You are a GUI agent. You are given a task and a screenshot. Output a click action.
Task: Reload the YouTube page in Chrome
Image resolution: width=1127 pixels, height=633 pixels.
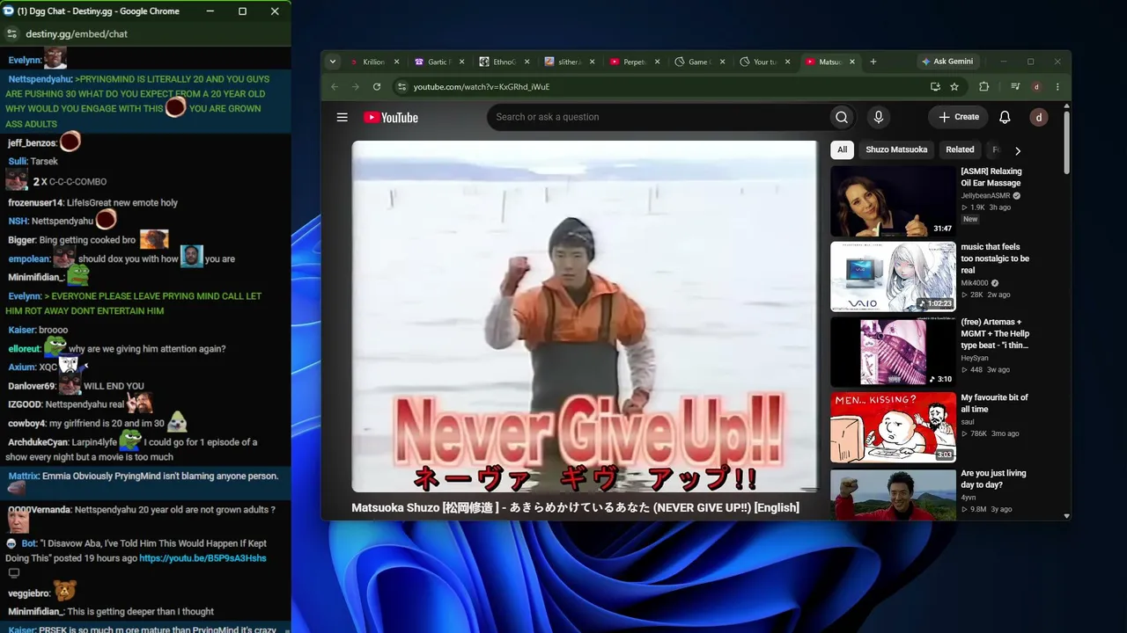(377, 87)
